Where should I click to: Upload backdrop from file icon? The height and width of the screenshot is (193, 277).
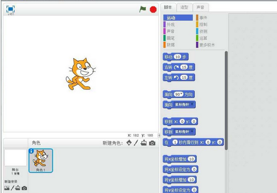[x=18, y=187]
